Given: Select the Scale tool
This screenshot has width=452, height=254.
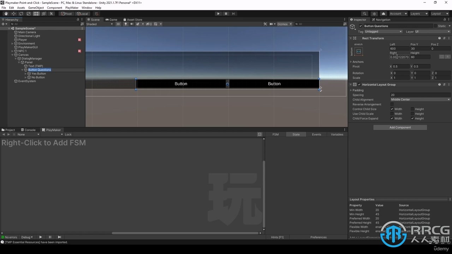Looking at the screenshot, I should pos(29,14).
